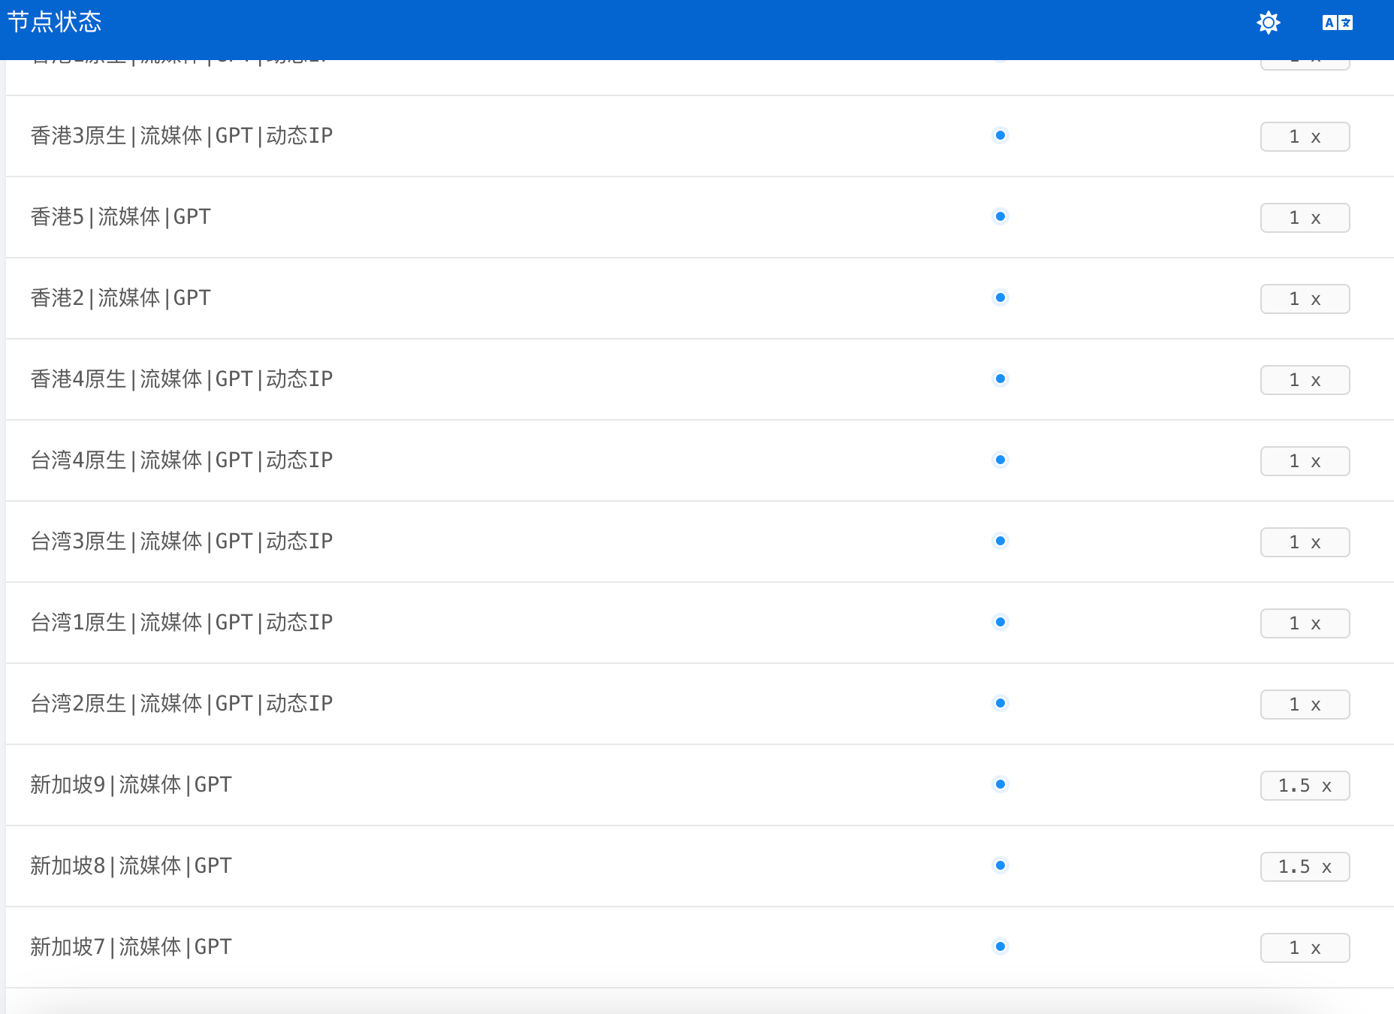Image resolution: width=1394 pixels, height=1014 pixels.
Task: Open the language switch icon
Action: 1338,23
